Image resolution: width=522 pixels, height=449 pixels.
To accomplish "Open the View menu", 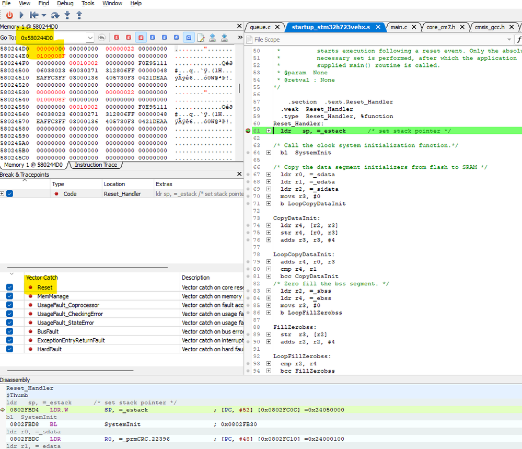I will point(25,3).
